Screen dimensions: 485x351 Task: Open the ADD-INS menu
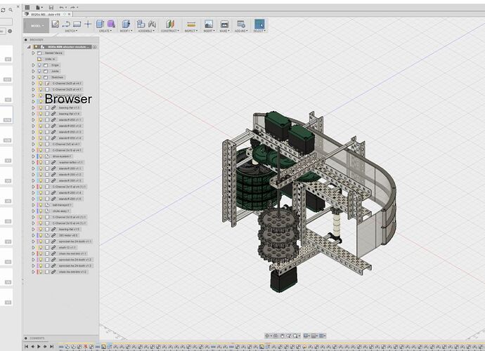pyautogui.click(x=241, y=31)
